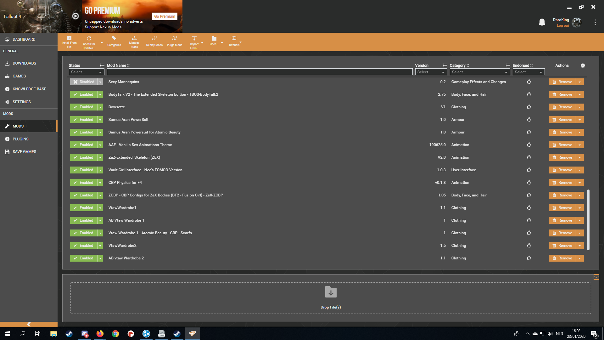
Task: Collapse sidebar with bottom arrow
Action: coord(29,324)
